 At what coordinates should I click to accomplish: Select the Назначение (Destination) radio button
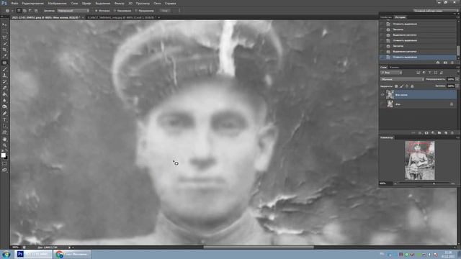pos(115,11)
